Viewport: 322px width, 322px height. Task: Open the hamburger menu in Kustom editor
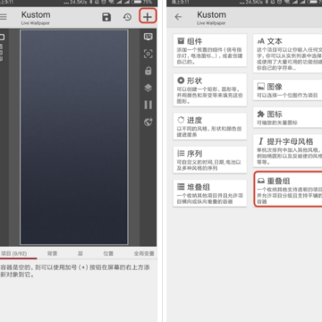pos(3,17)
